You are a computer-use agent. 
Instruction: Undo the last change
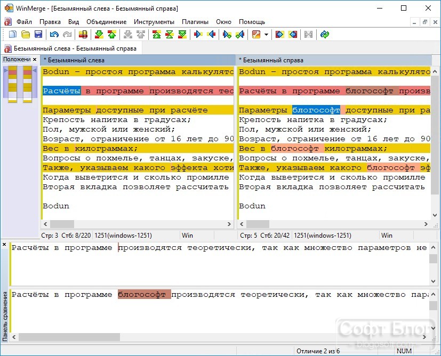(54, 35)
